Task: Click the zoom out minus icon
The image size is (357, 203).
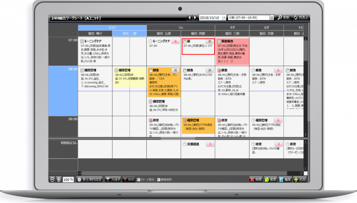Action: click(52, 179)
